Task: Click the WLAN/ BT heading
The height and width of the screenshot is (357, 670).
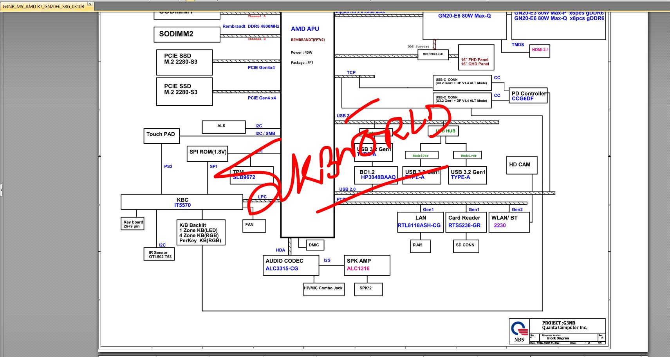Action: click(504, 218)
